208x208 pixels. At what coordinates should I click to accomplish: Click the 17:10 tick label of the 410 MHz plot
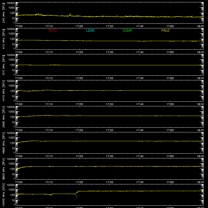[x=49, y=52]
